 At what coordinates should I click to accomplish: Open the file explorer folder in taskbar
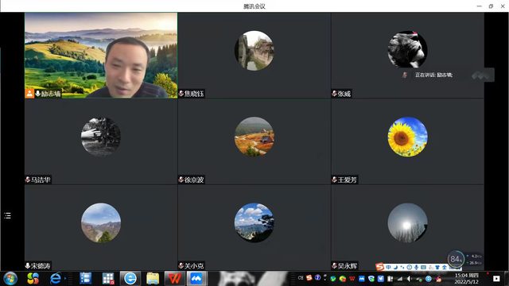pyautogui.click(x=153, y=279)
